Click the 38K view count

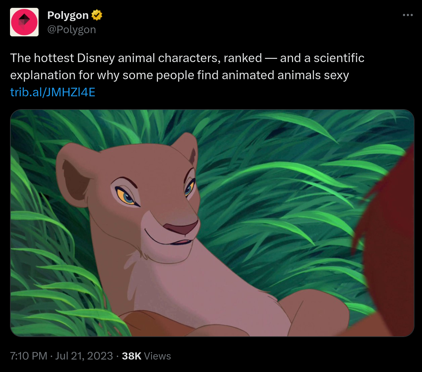click(x=131, y=356)
